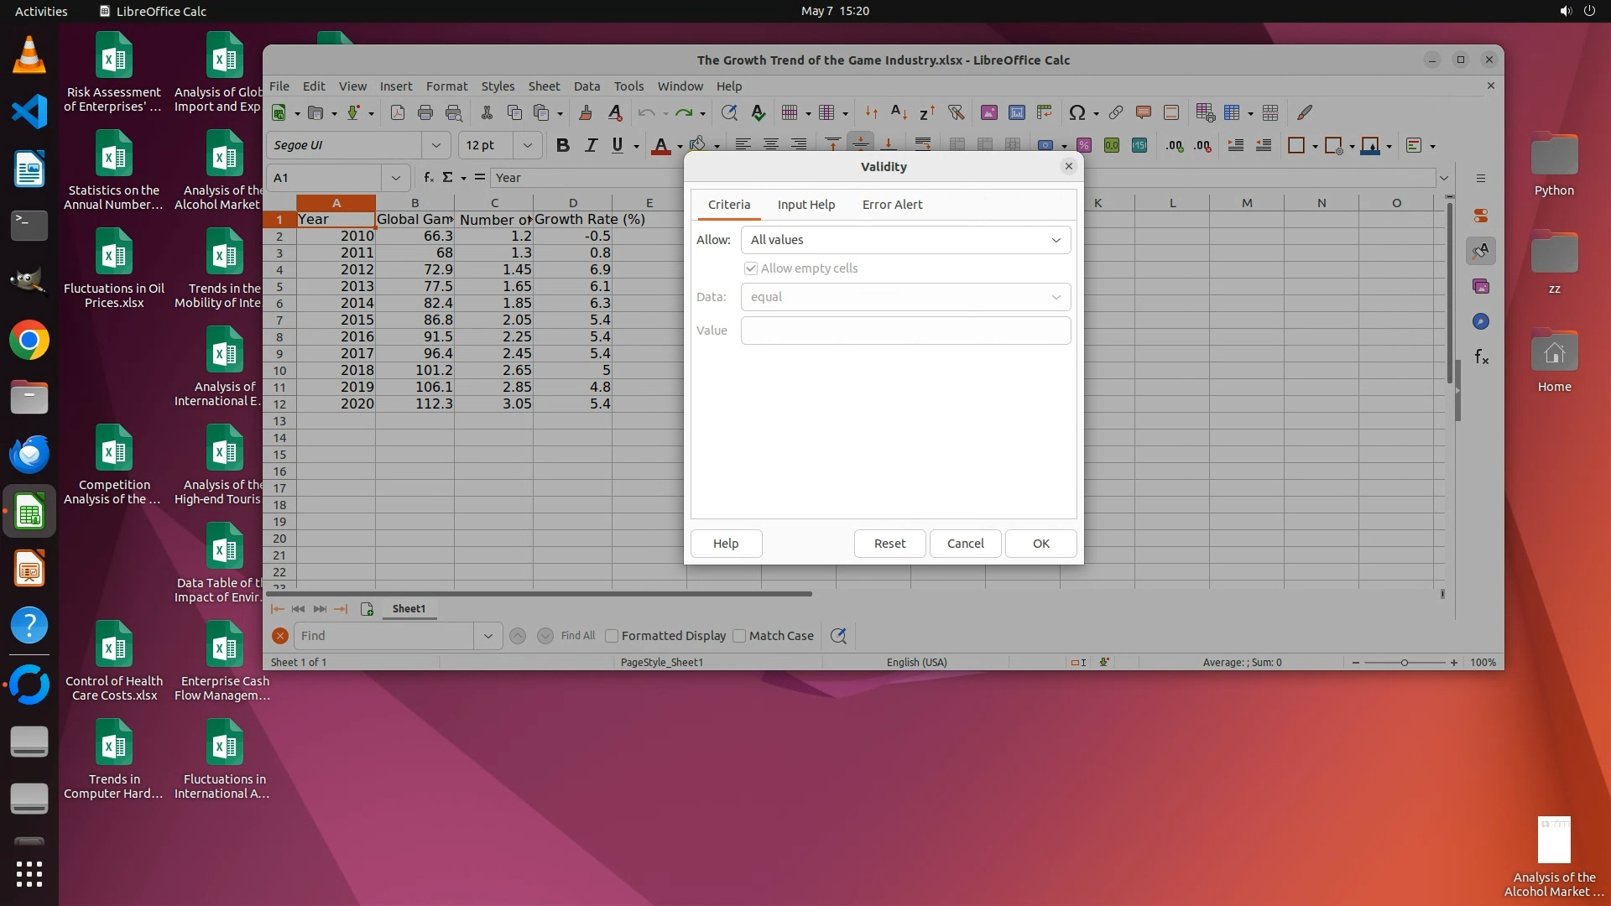Open the Data menu
Screen dimensions: 1611x906
click(587, 86)
